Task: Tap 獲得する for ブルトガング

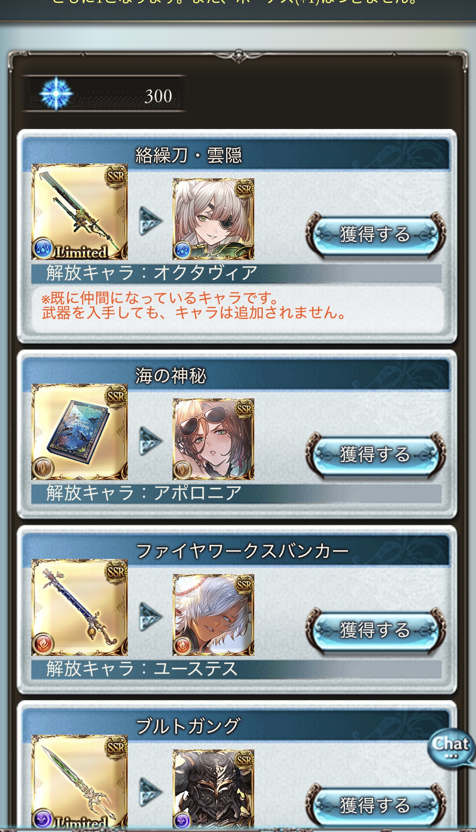Action: pos(376,806)
